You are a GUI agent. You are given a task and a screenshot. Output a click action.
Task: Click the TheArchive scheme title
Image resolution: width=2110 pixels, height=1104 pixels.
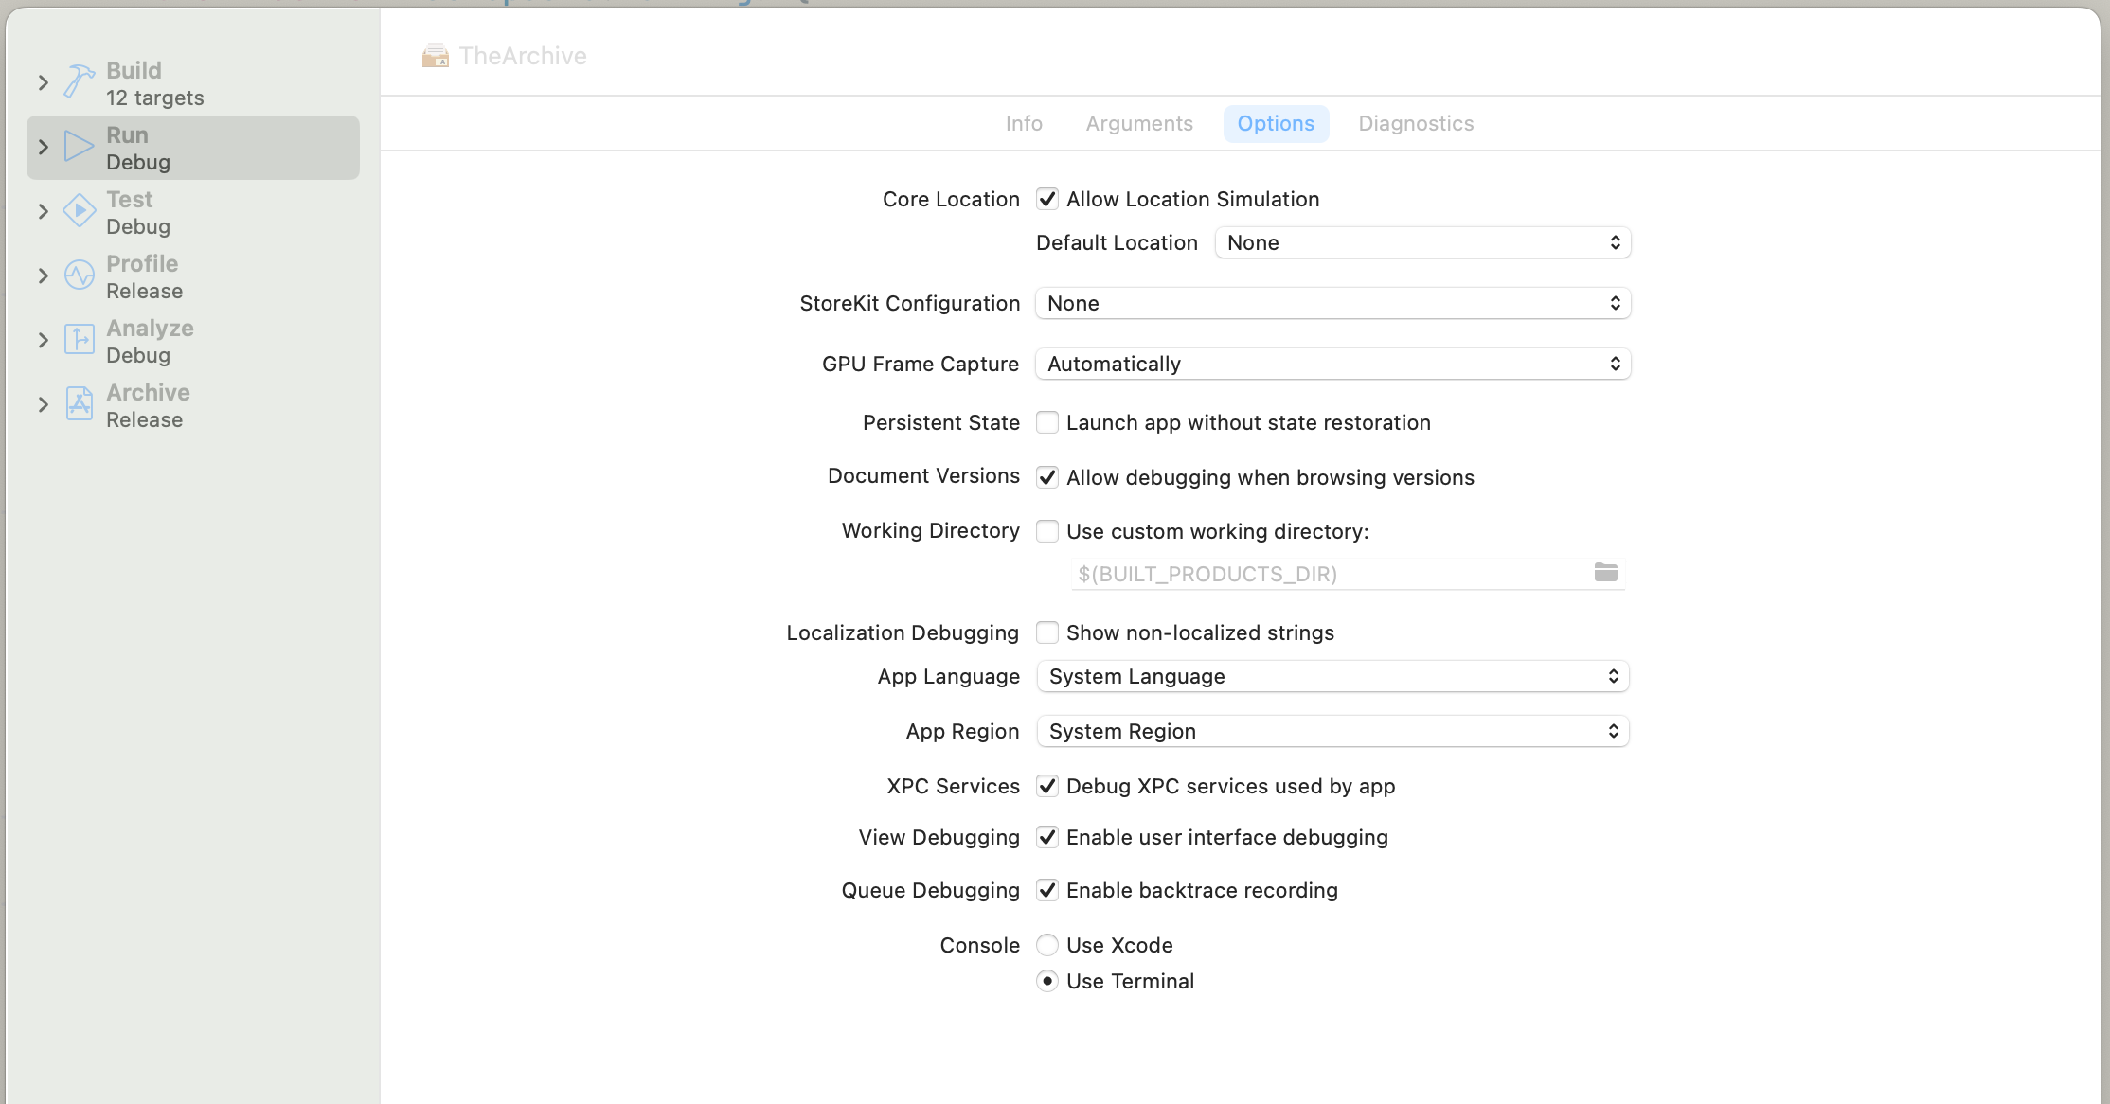[523, 56]
